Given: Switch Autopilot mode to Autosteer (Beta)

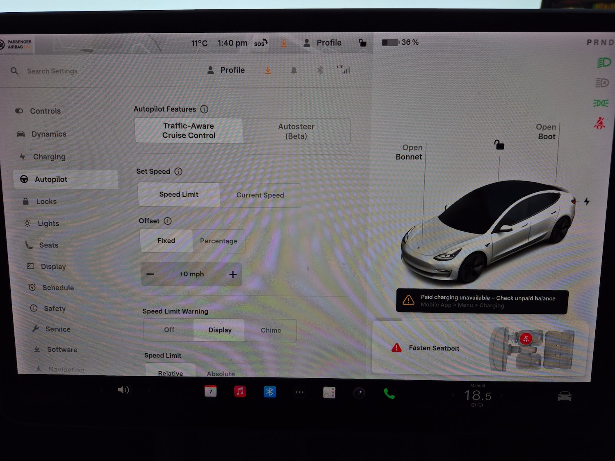Looking at the screenshot, I should pyautogui.click(x=296, y=131).
